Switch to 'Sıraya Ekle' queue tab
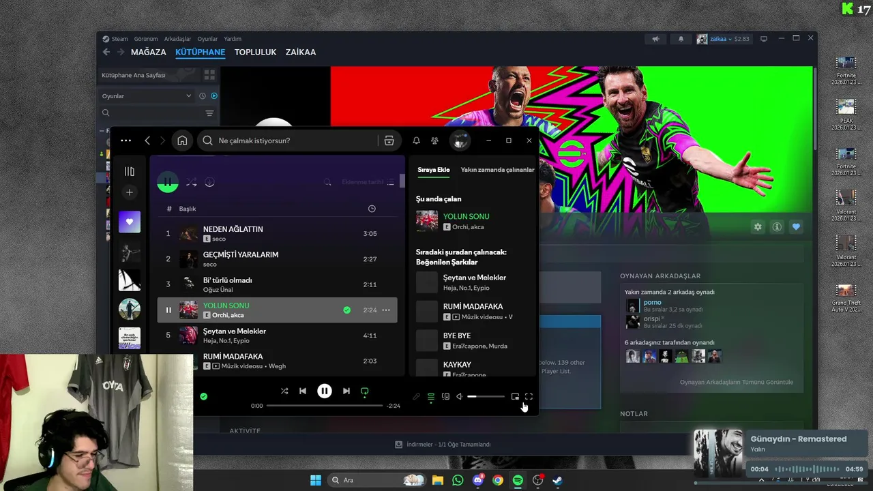This screenshot has width=873, height=491. point(434,170)
